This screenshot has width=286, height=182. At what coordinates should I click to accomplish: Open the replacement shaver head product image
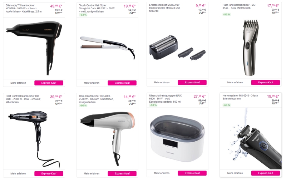[177, 48]
